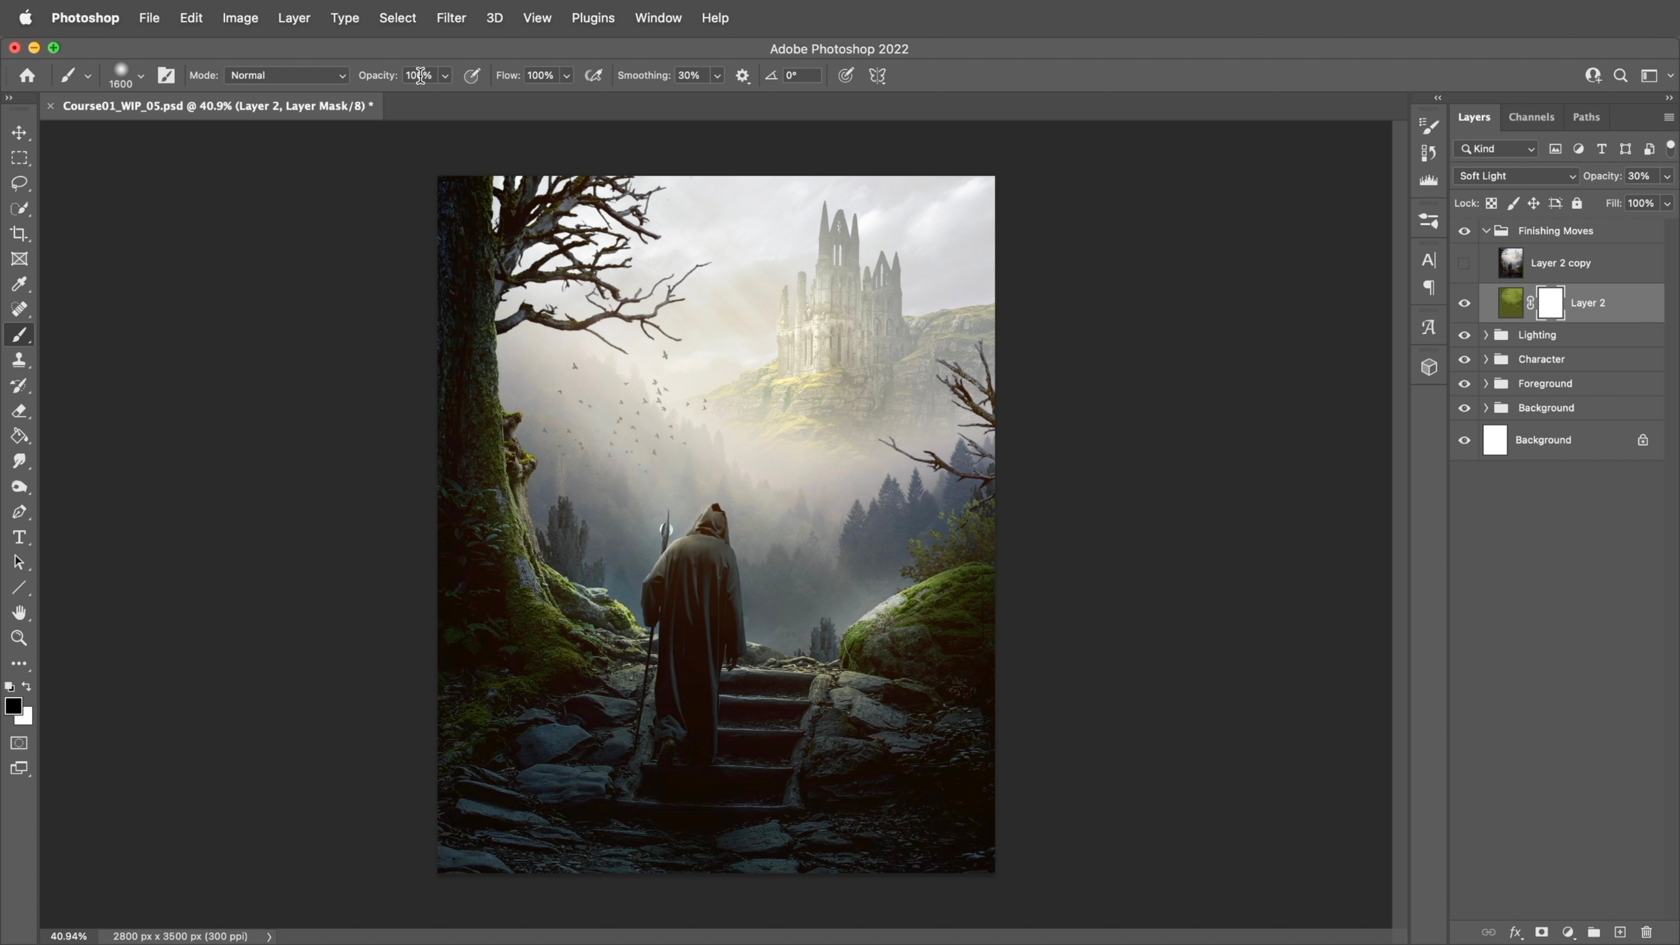Click the foreground color swatch
This screenshot has width=1680, height=945.
13,706
